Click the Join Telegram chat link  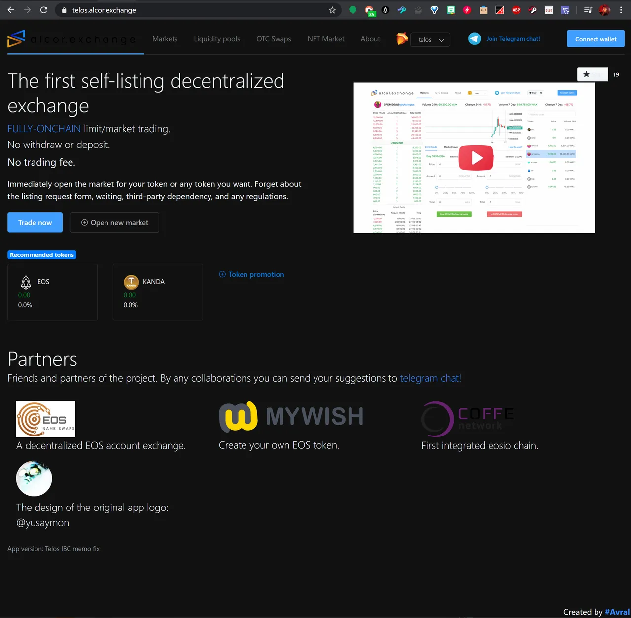point(513,39)
